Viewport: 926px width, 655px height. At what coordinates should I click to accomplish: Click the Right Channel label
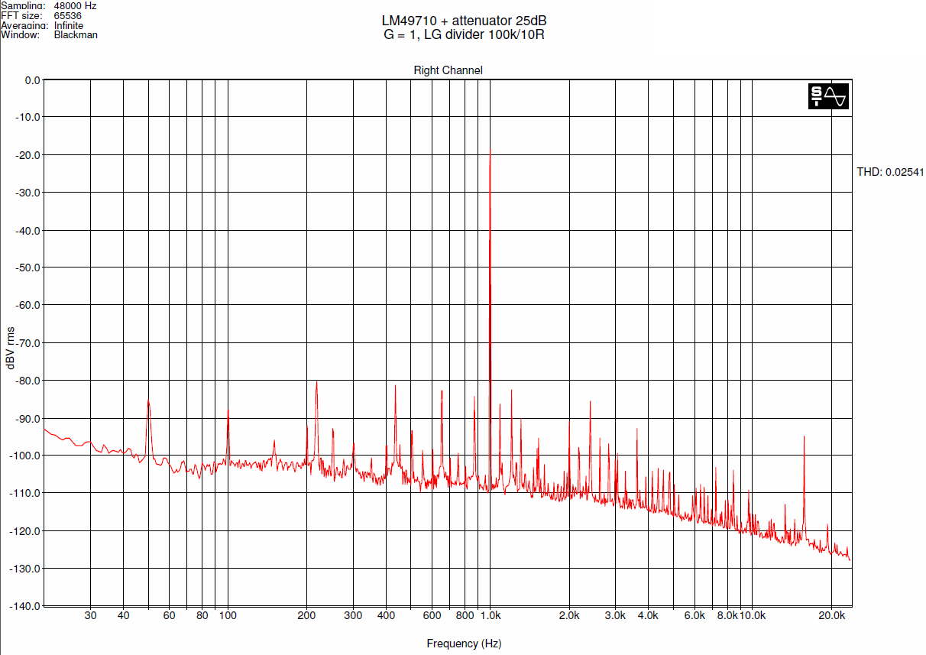[448, 70]
